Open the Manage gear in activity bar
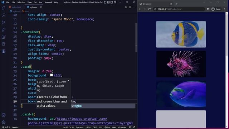Screen dimensions: 229x129 [4, 122]
